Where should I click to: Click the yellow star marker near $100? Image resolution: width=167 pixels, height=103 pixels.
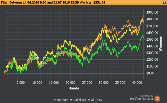click(7, 66)
